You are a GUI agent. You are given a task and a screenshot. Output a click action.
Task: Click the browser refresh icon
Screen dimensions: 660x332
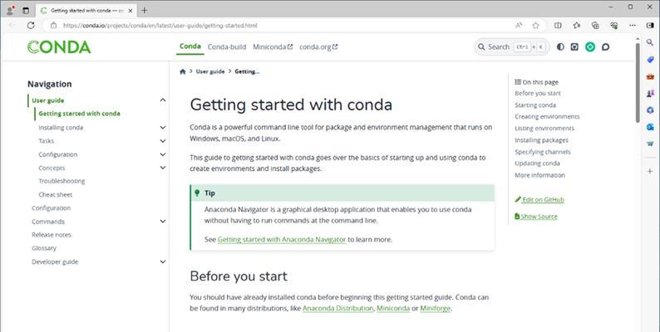[x=31, y=25]
